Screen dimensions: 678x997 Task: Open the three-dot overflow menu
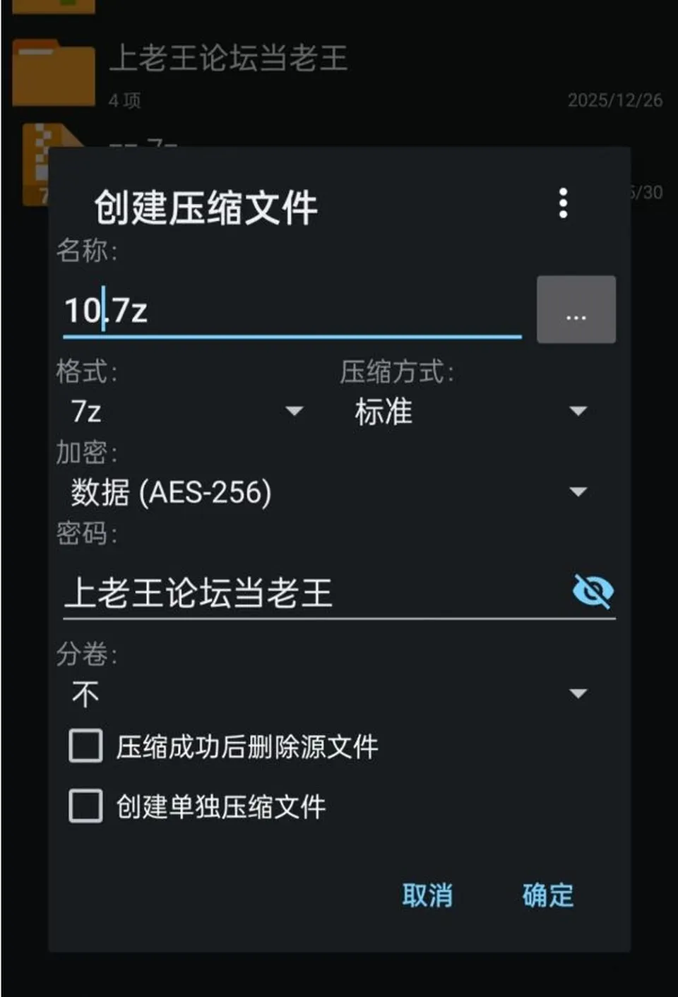click(563, 203)
